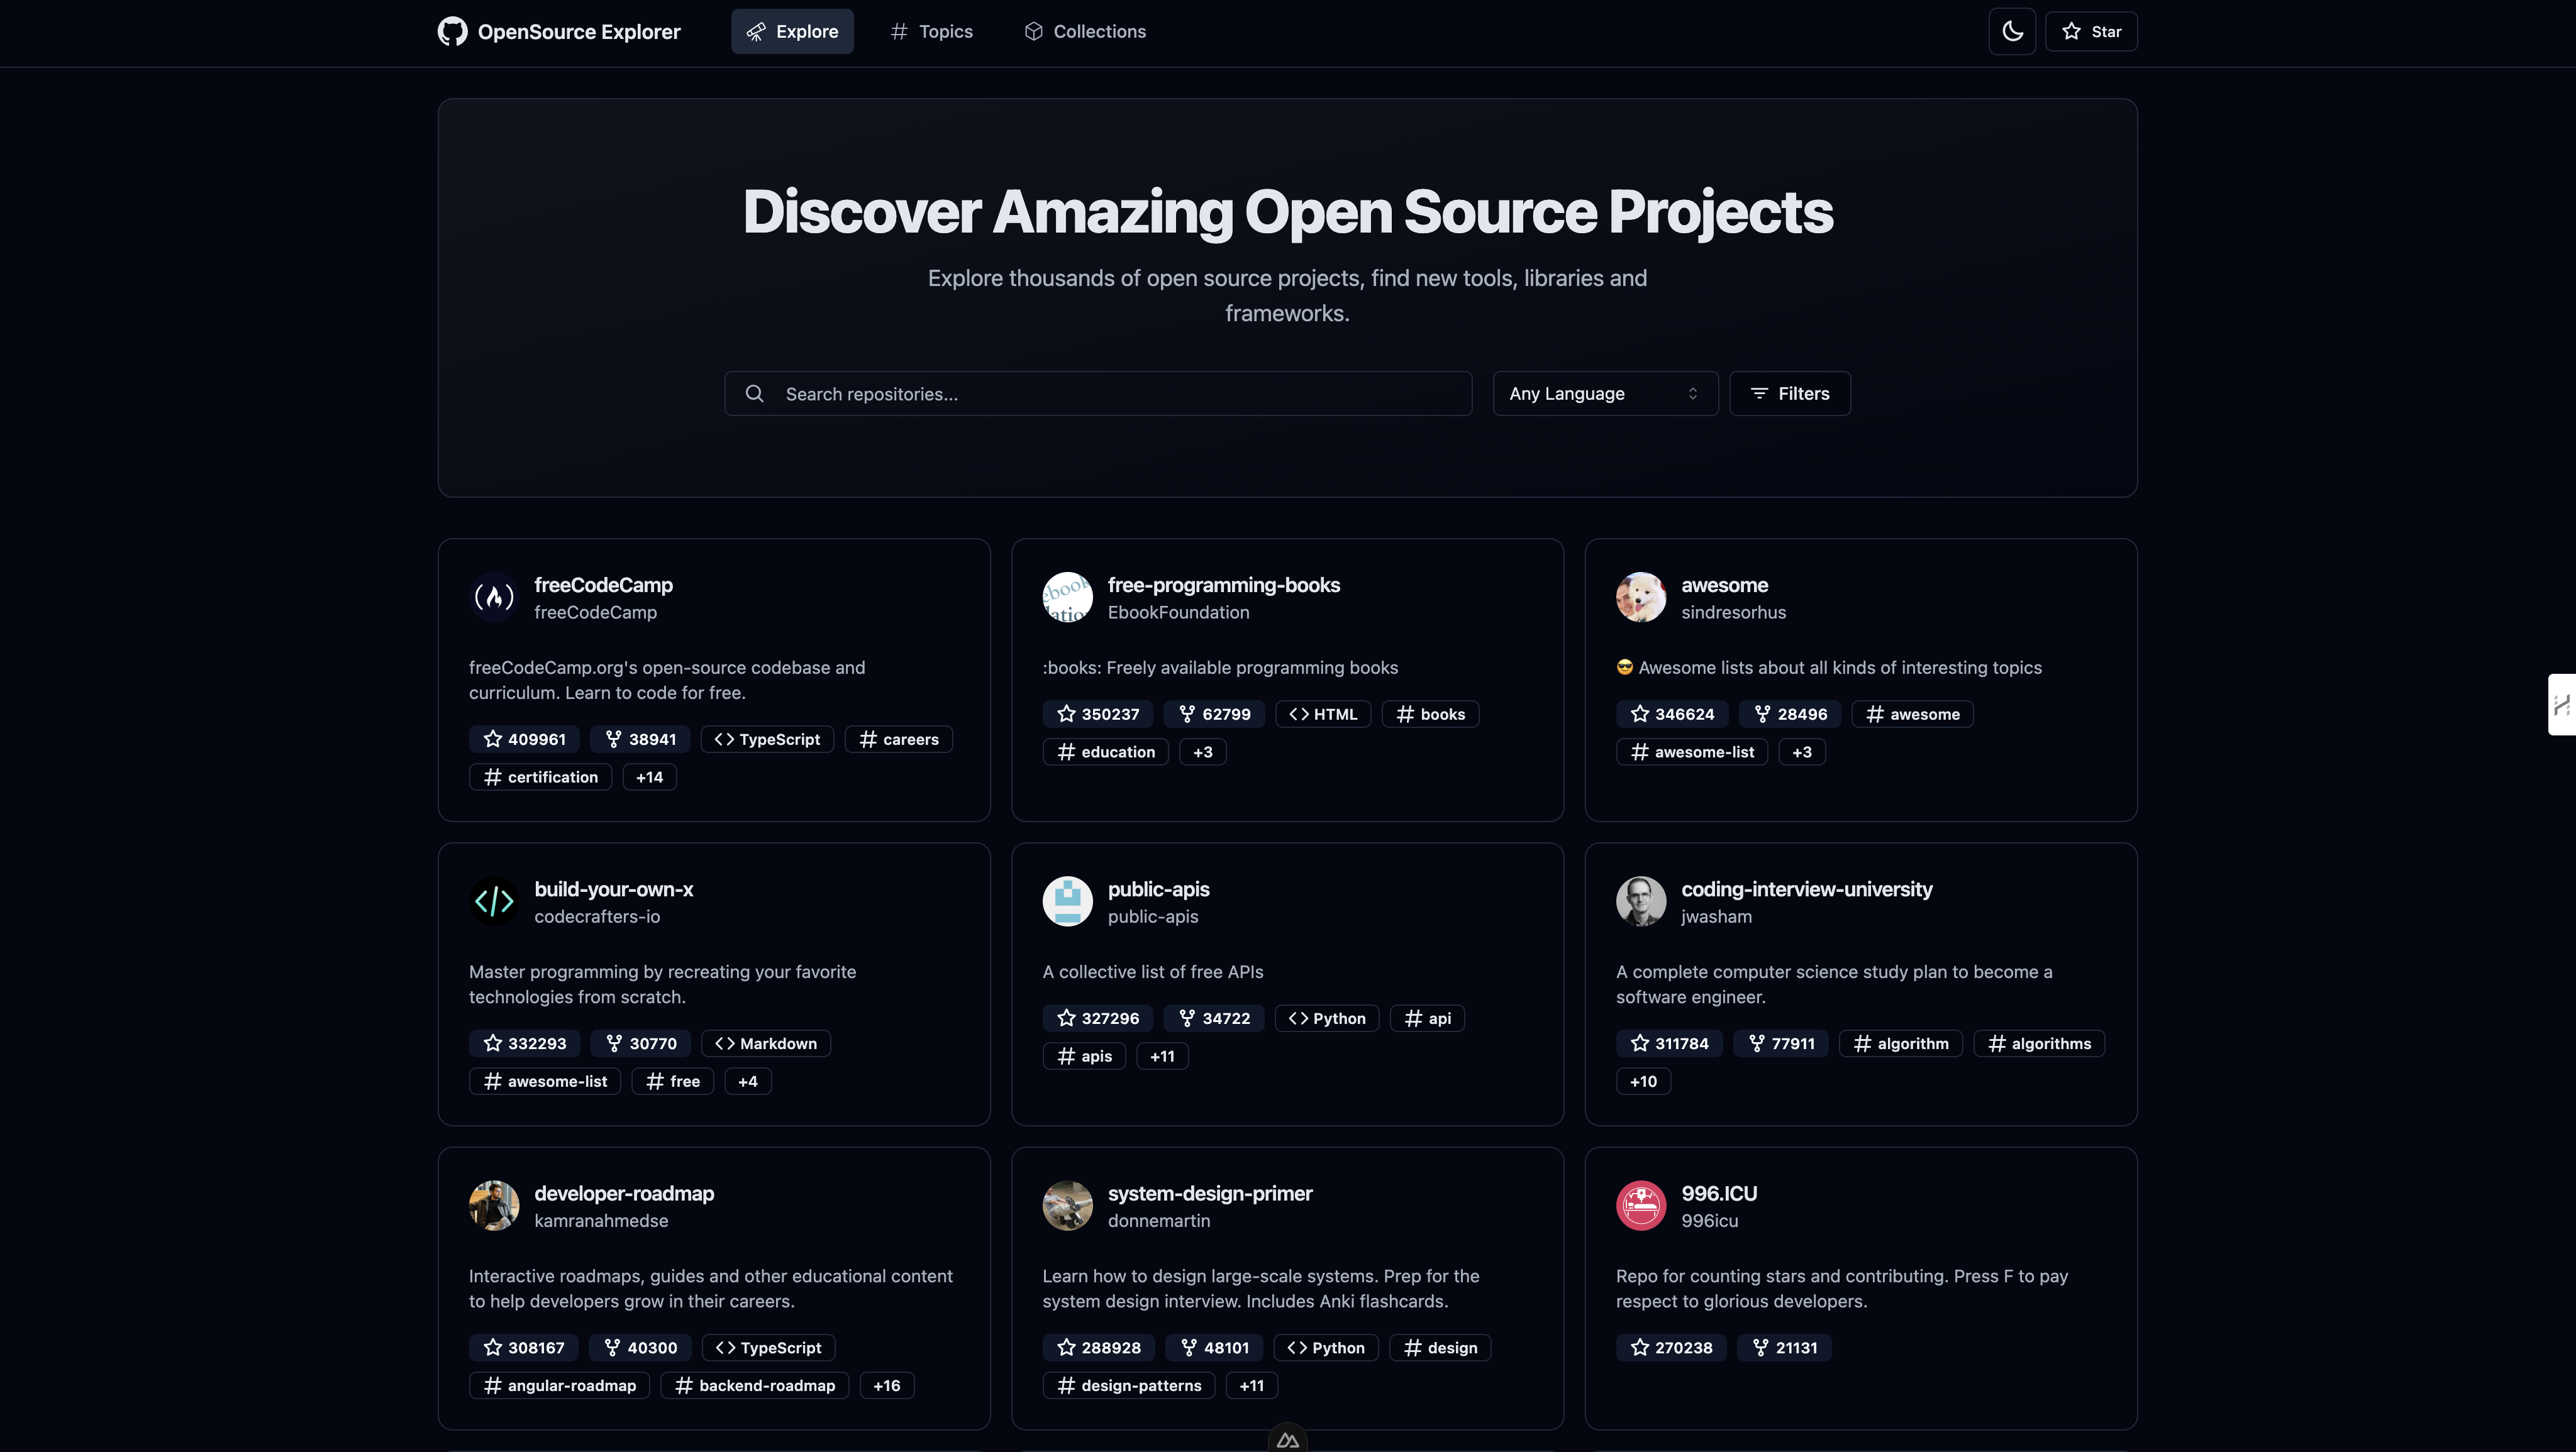Go to the Collections tab

[x=1085, y=31]
